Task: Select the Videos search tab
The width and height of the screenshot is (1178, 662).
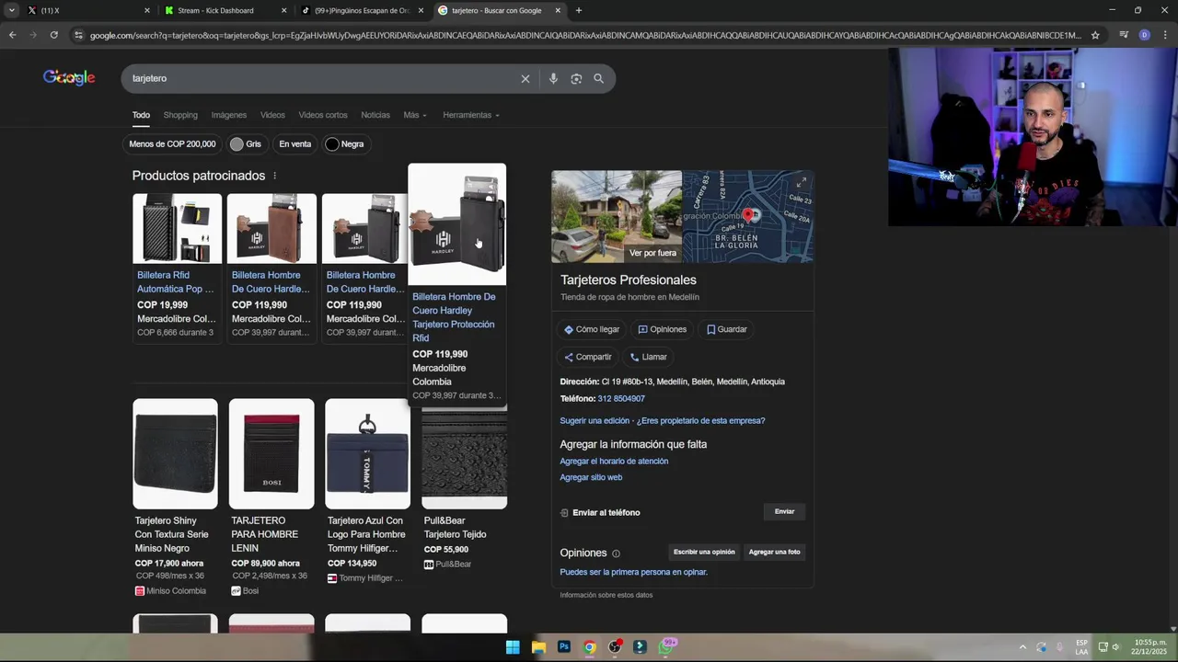Action: point(272,115)
